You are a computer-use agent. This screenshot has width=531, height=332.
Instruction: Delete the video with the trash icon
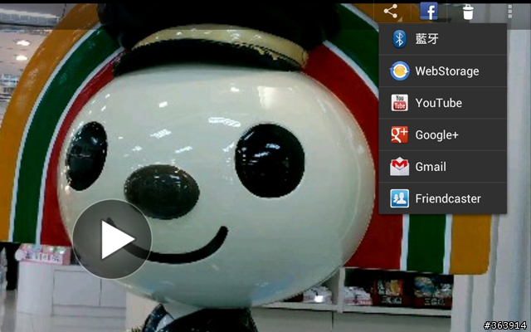(x=468, y=12)
